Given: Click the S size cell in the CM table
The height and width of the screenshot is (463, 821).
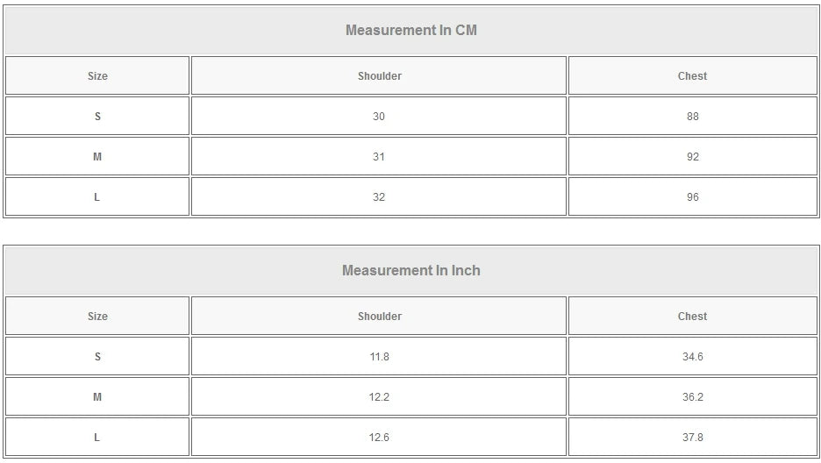Looking at the screenshot, I should [x=97, y=117].
